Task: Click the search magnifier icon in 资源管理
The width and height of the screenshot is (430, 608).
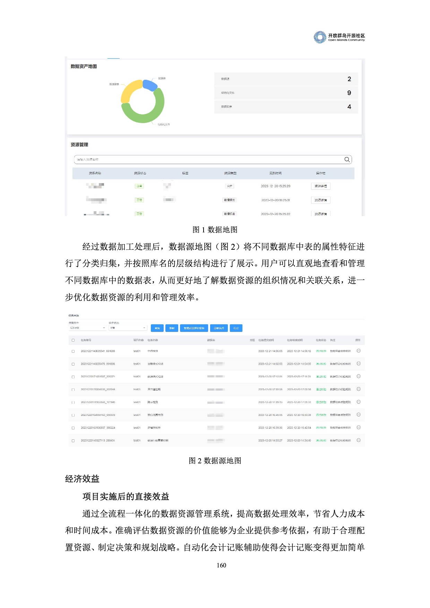Action: pos(347,160)
